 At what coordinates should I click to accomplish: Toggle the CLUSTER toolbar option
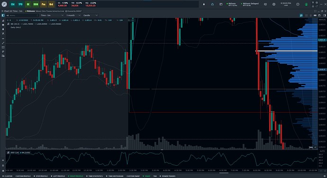coord(7,176)
